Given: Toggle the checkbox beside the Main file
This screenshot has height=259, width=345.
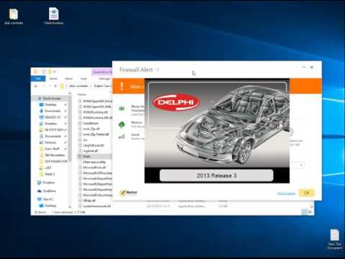Looking at the screenshot, I should pyautogui.click(x=80, y=156).
